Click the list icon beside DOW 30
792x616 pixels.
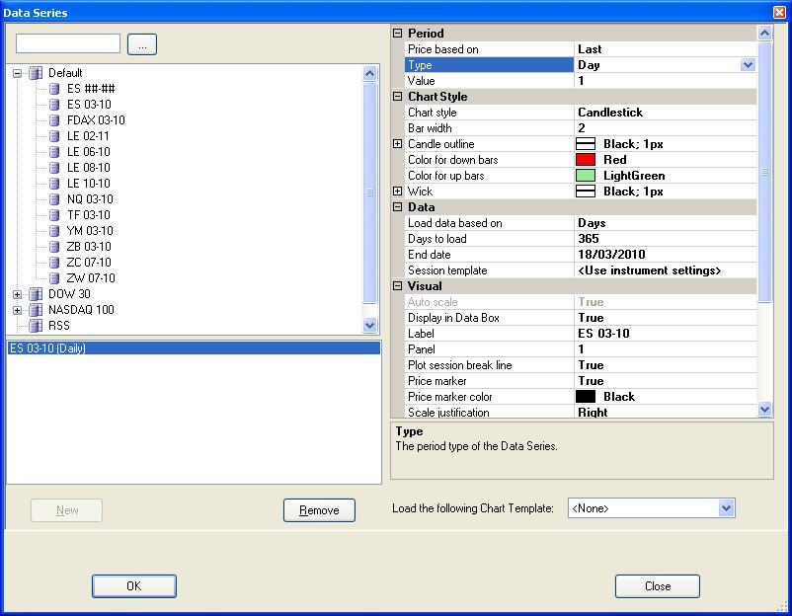pyautogui.click(x=36, y=294)
